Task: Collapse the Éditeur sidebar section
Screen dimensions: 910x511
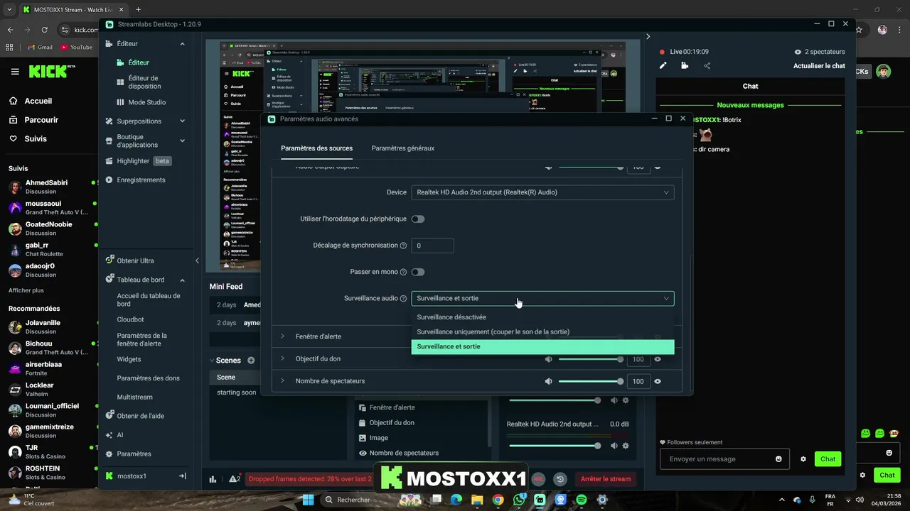Action: tap(182, 44)
